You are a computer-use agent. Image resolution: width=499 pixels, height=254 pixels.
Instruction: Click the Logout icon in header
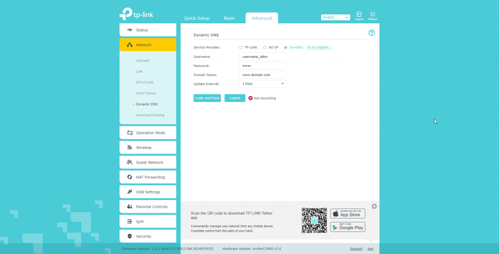click(x=359, y=16)
